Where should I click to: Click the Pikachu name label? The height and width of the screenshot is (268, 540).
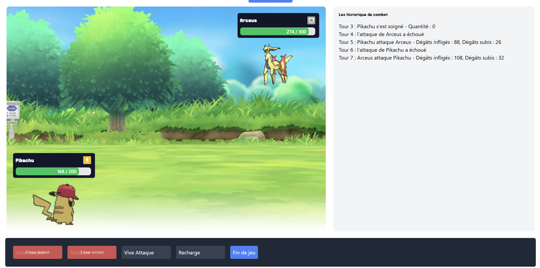coord(25,160)
